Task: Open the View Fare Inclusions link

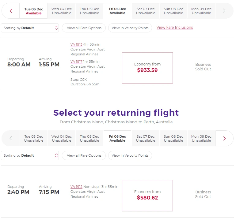Action: point(175,28)
